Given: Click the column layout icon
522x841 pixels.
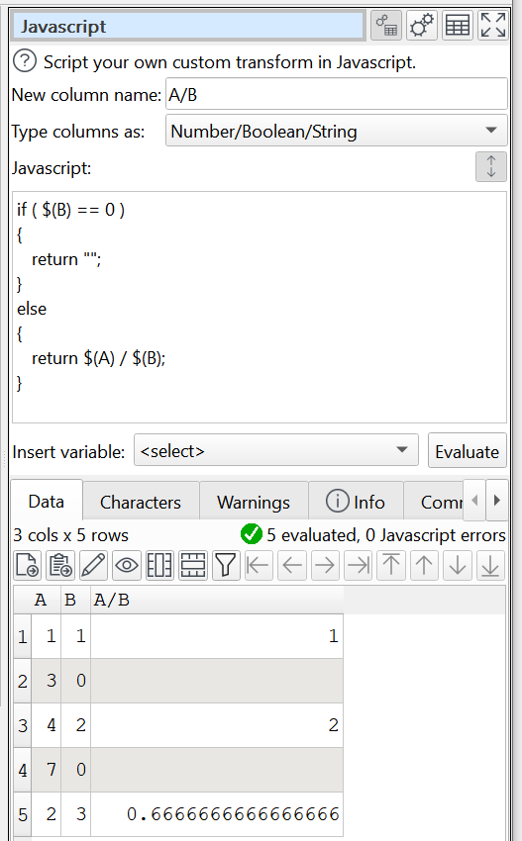Looking at the screenshot, I should tap(159, 565).
